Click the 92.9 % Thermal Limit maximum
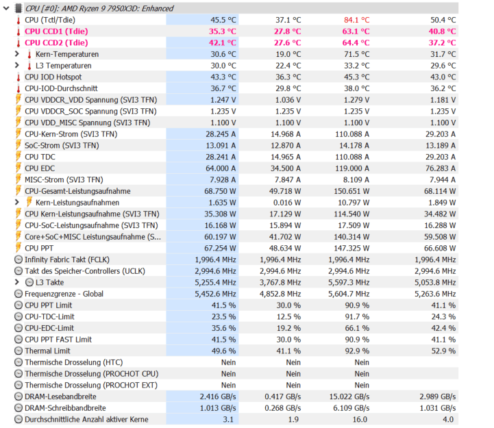This screenshot has height=428, width=494. (x=357, y=351)
